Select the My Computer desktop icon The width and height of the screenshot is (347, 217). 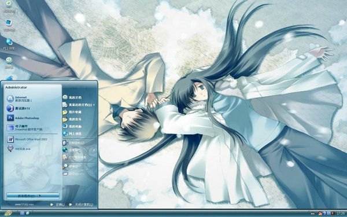(x=9, y=25)
